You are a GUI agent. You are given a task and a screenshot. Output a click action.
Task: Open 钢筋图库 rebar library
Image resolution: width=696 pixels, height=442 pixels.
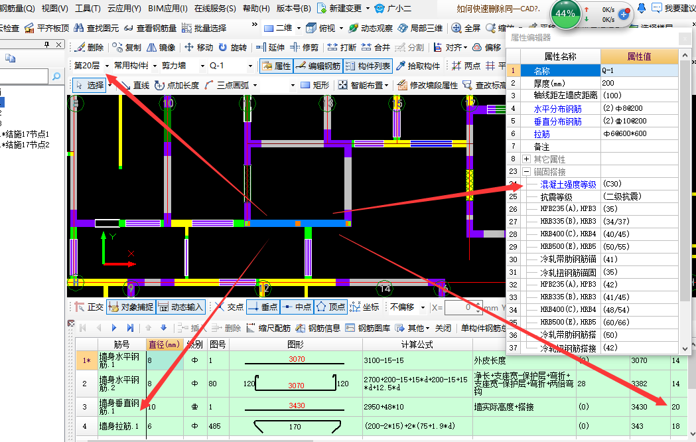click(x=368, y=328)
